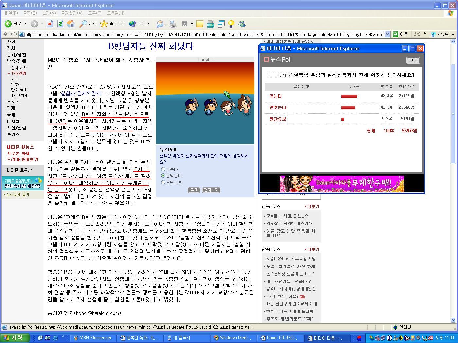Click the 판단유보 small red result bar
The height and width of the screenshot is (343, 458).
[x=343, y=119]
